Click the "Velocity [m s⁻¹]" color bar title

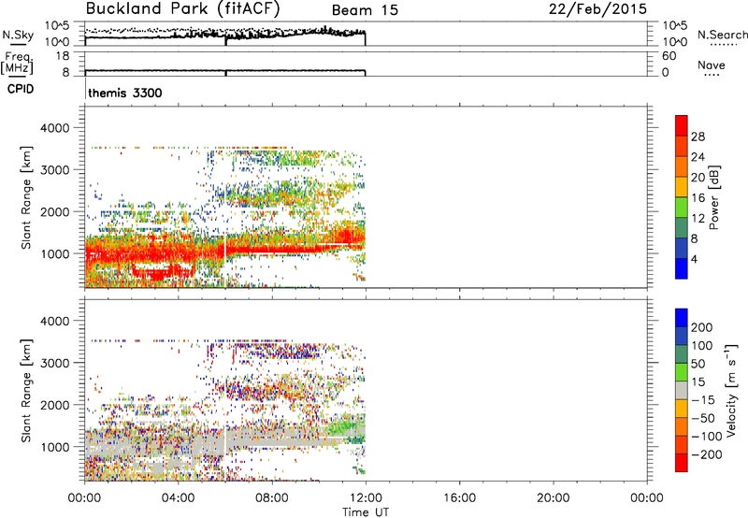coord(731,390)
